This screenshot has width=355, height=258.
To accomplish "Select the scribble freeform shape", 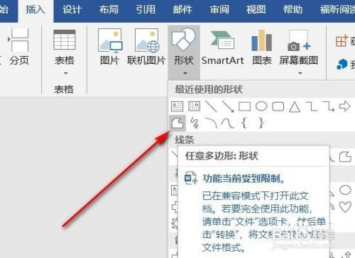I will [x=195, y=123].
